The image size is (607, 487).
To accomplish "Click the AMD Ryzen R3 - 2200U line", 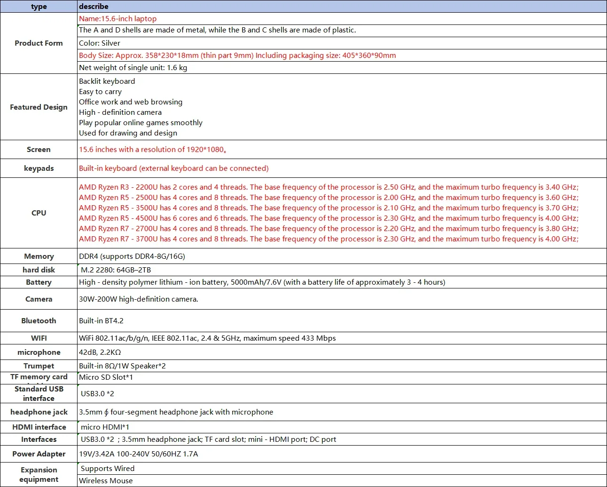I will [x=328, y=187].
